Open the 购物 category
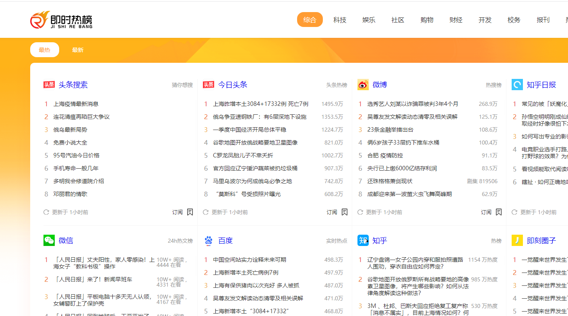 coord(427,20)
